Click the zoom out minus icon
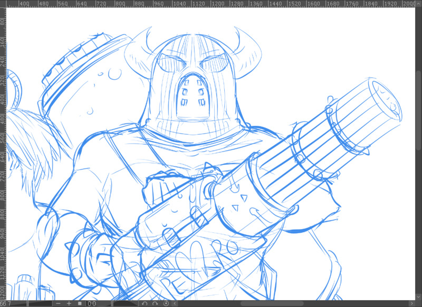 coord(58,303)
